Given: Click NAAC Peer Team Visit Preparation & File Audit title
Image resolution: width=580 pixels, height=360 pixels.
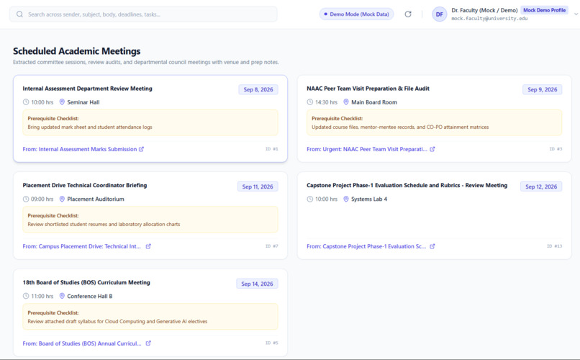Looking at the screenshot, I should coord(368,89).
